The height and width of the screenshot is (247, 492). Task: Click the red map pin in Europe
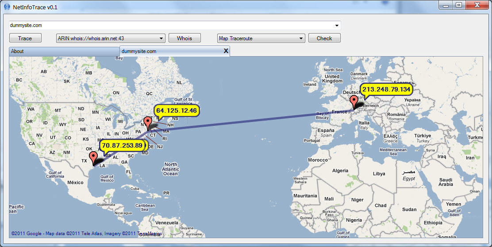tap(354, 101)
